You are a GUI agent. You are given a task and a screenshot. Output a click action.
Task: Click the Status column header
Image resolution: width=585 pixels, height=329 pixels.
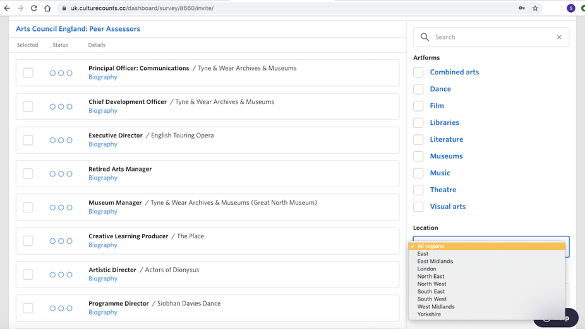click(61, 45)
